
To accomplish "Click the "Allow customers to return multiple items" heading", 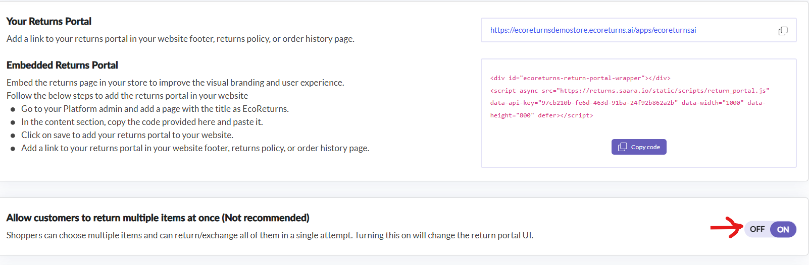I will click(158, 218).
